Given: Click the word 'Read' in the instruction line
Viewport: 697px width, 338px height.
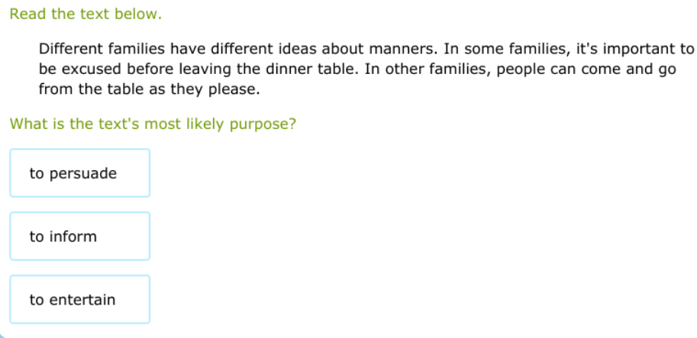Looking at the screenshot, I should (x=25, y=14).
